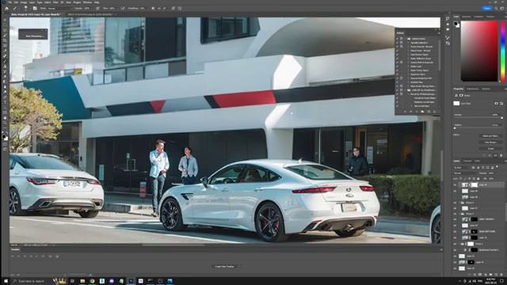Click the Home icon in options bar

click(7, 9)
